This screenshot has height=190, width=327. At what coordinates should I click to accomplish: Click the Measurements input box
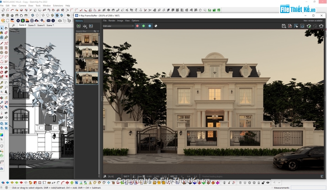coord(308,188)
